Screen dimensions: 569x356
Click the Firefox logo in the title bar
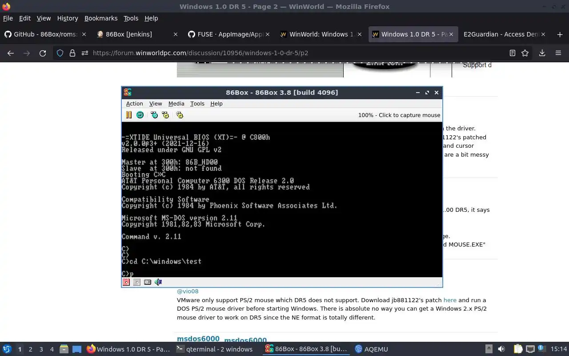(x=6, y=6)
